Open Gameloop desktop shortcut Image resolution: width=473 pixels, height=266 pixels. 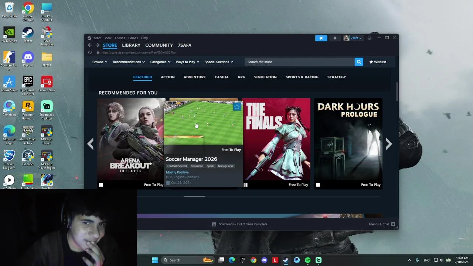pyautogui.click(x=9, y=109)
